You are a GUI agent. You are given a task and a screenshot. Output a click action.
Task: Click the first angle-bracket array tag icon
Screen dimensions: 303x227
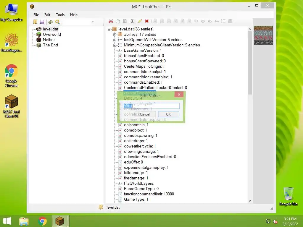pyautogui.click(x=196, y=21)
